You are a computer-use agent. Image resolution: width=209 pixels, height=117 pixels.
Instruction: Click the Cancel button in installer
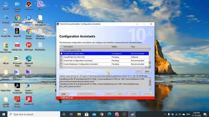(x=147, y=94)
